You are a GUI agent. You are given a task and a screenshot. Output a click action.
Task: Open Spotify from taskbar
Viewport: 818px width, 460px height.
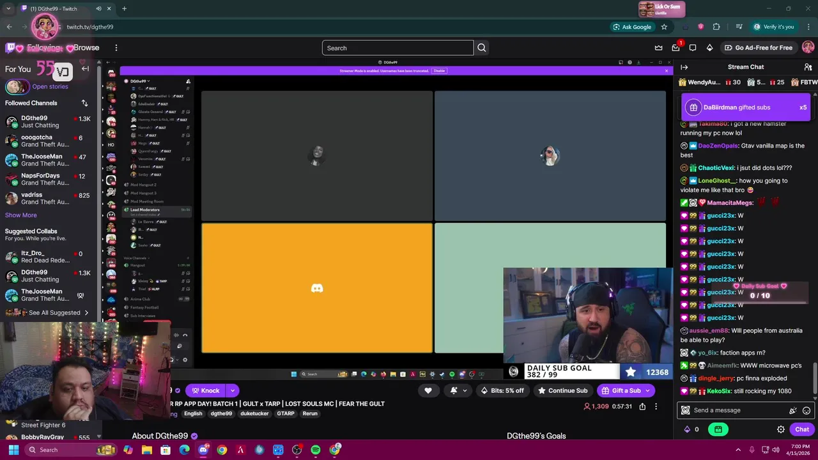tap(316, 450)
